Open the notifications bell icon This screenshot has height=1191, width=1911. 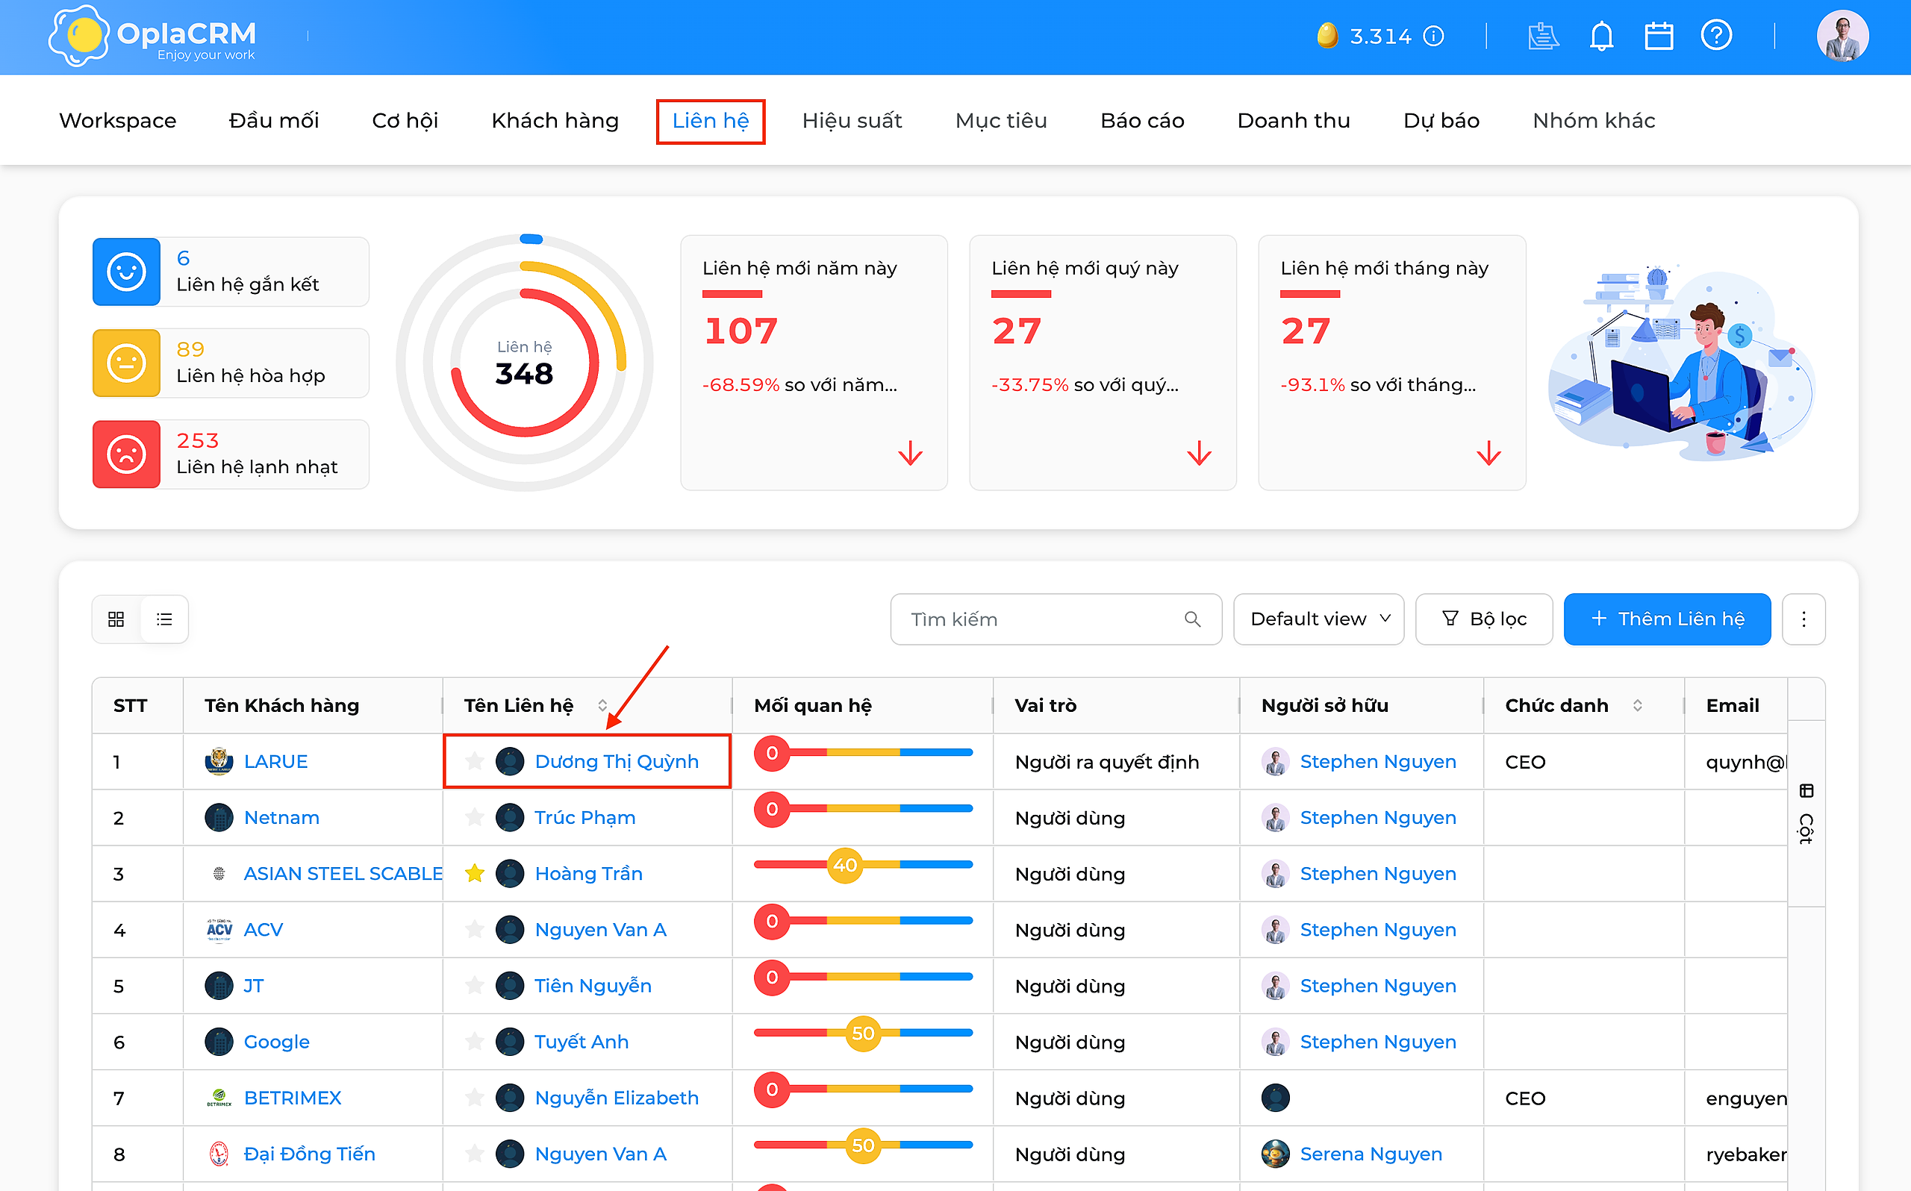click(x=1600, y=37)
